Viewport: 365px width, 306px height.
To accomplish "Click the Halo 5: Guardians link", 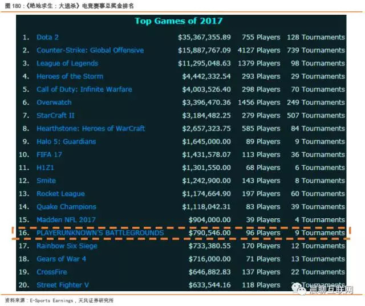I will coord(66,141).
